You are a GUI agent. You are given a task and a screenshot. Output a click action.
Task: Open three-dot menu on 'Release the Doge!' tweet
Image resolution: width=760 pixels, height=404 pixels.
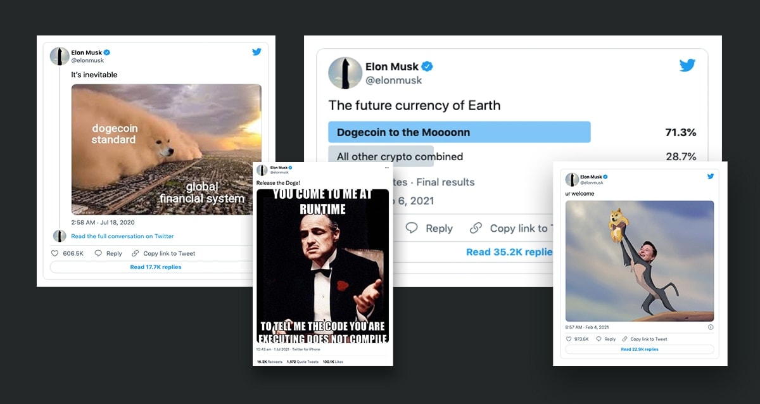coord(387,168)
